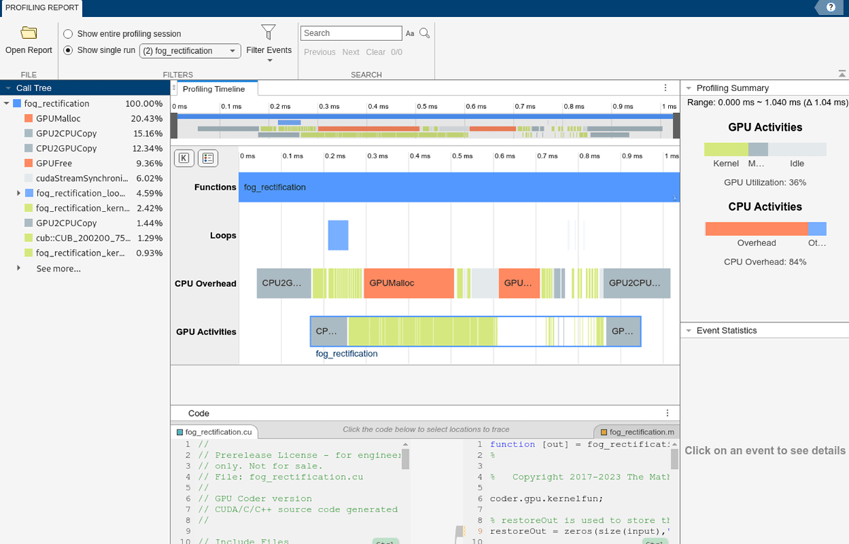This screenshot has height=544, width=849.
Task: Click the search magnifier icon
Action: tap(424, 33)
